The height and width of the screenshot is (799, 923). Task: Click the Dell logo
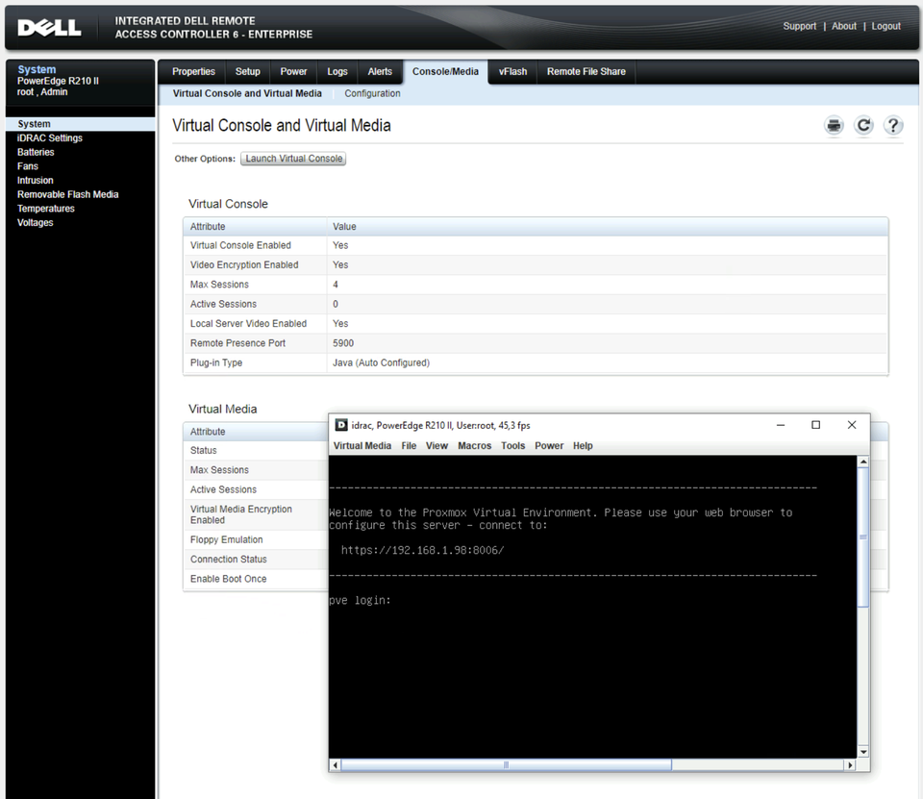pos(49,28)
